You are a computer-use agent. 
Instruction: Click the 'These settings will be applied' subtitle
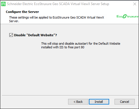click(57, 17)
